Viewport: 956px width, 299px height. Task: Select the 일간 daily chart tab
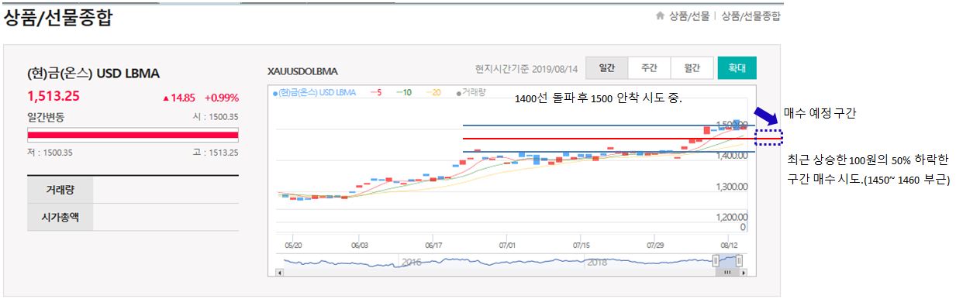(x=606, y=68)
